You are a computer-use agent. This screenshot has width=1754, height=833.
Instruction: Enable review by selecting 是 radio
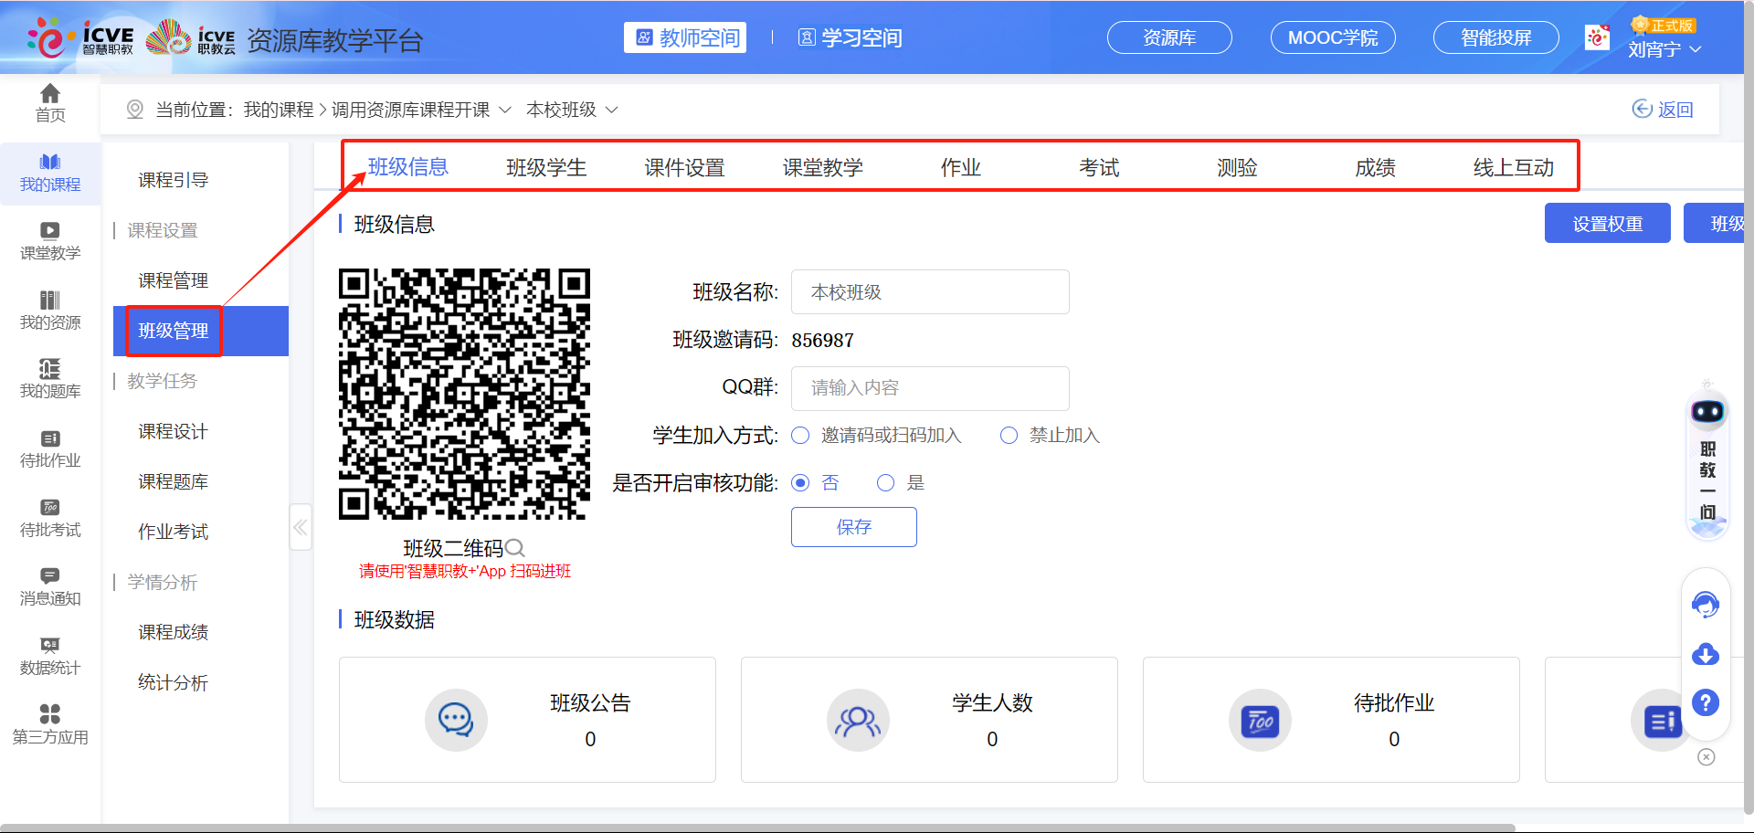pyautogui.click(x=884, y=482)
